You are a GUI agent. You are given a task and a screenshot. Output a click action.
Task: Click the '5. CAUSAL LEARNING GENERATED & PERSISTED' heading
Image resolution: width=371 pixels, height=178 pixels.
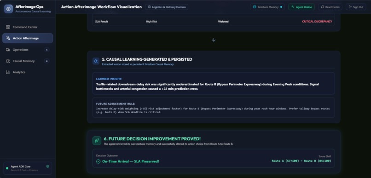click(147, 59)
